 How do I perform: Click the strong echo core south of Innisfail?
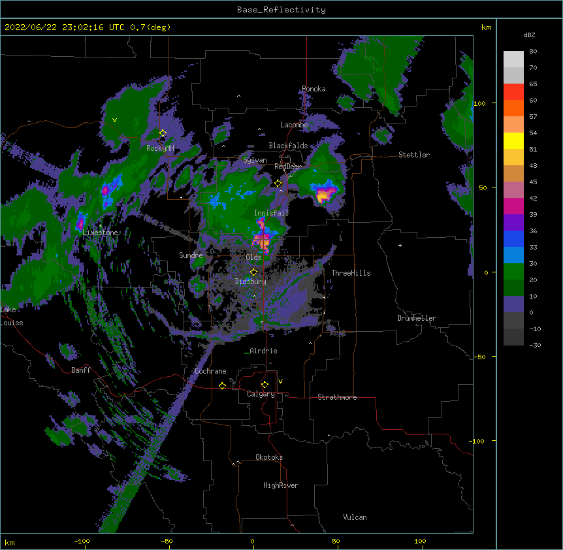(264, 242)
